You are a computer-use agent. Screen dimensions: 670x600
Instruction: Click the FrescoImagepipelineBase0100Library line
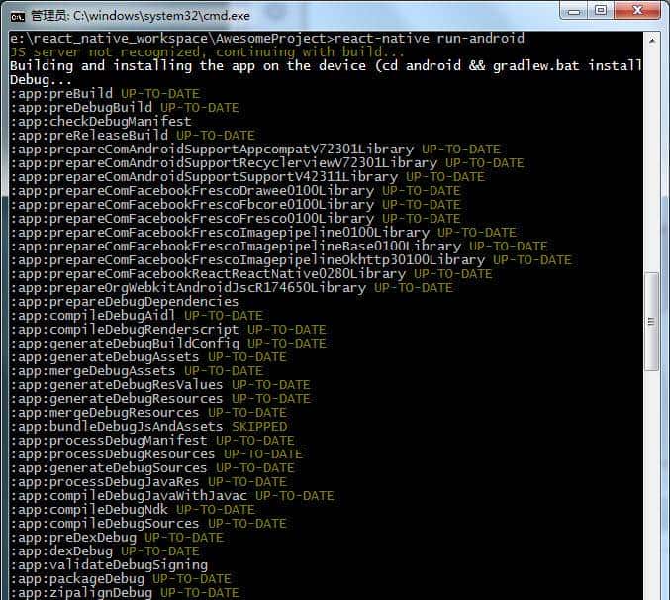(x=279, y=247)
